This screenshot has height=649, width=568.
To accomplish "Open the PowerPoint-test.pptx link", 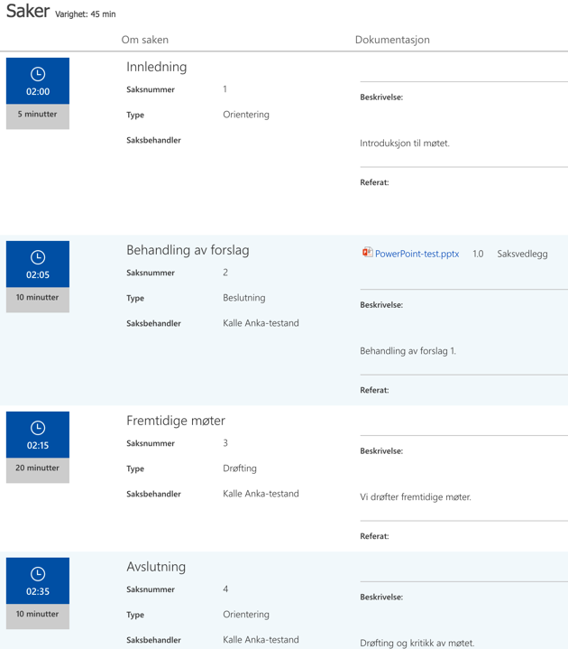I will (x=417, y=254).
